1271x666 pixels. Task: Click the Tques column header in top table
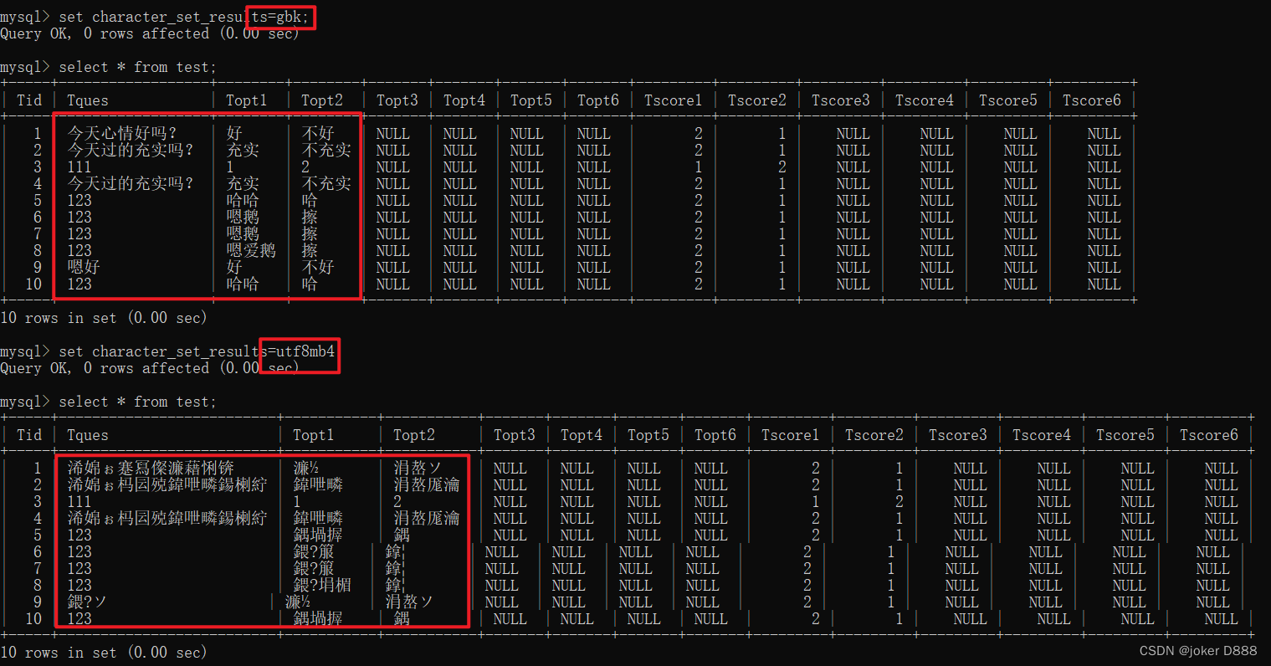tap(87, 100)
